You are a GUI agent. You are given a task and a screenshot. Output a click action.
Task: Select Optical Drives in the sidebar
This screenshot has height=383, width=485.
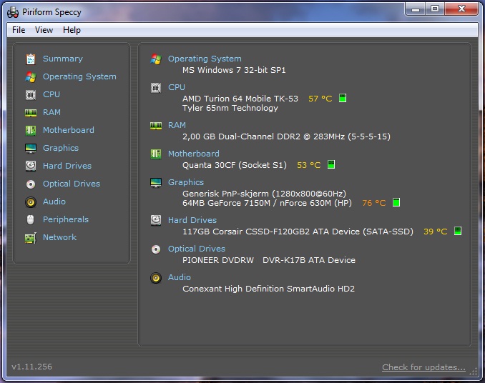coord(72,184)
